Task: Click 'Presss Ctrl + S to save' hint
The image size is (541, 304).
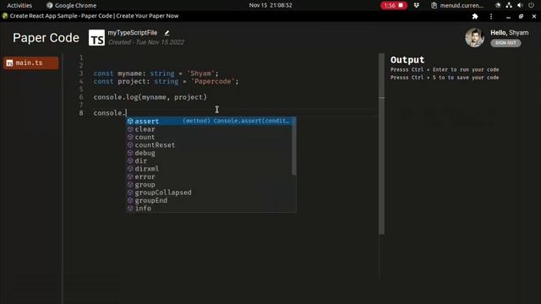Action: [x=445, y=78]
